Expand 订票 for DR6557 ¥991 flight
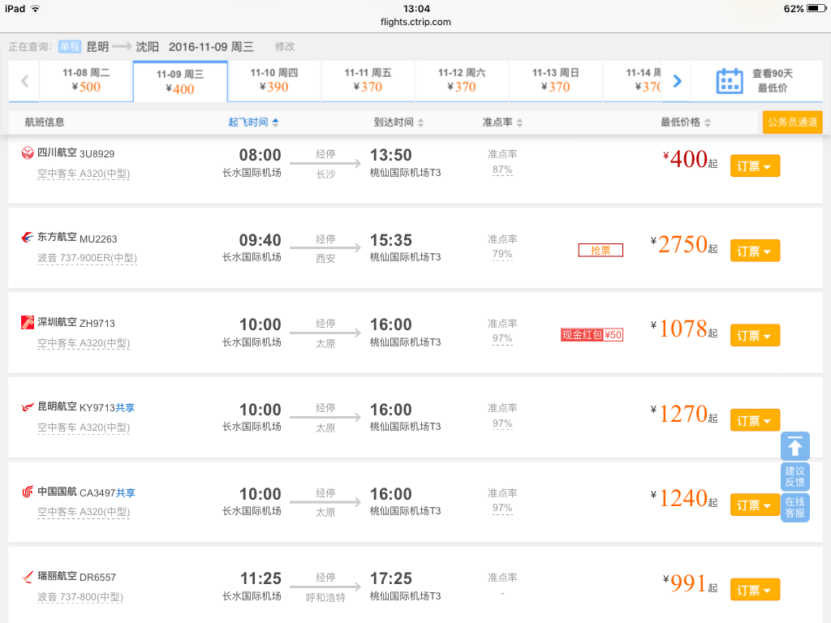Screen dimensions: 831x623 pos(755,590)
